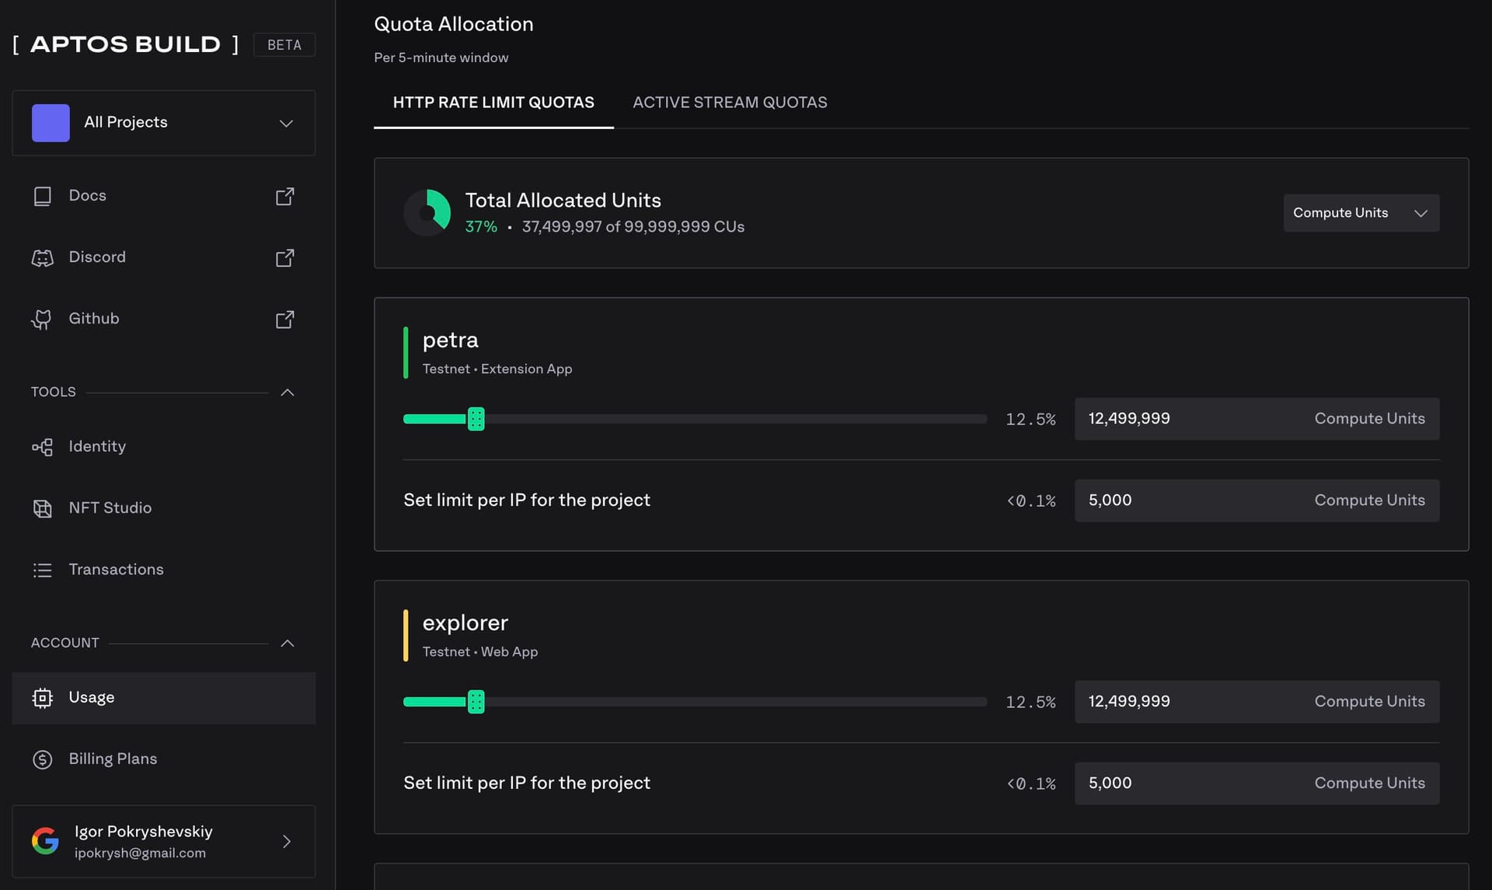Viewport: 1492px width, 890px height.
Task: Click the explorer 12,499,999 compute units field
Action: coord(1257,702)
